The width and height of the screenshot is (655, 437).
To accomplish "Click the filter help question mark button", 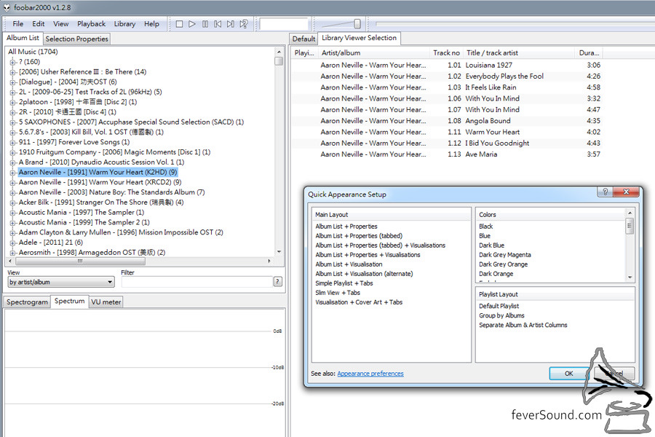I will pos(278,282).
